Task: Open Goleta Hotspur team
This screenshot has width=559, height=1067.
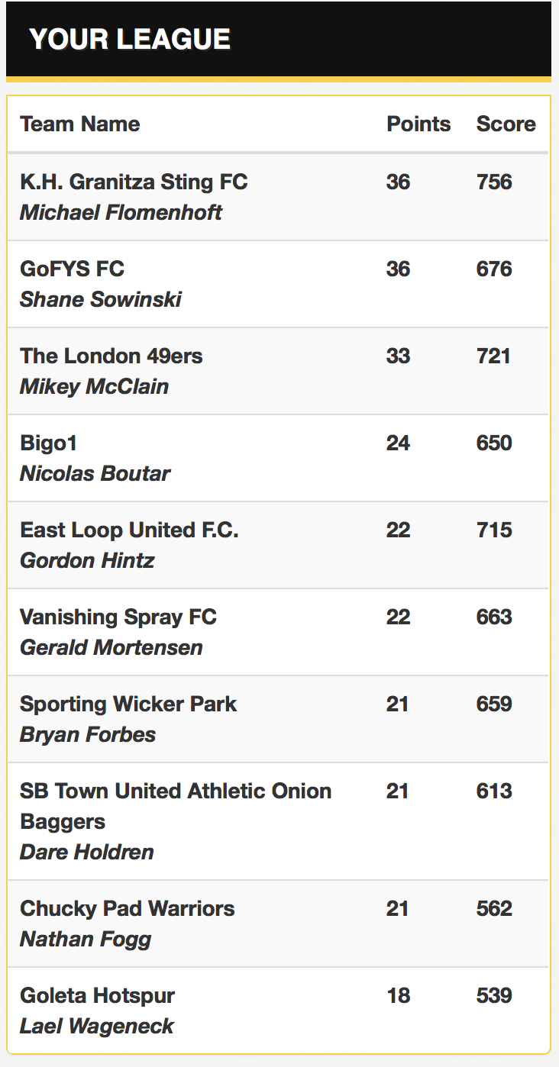Action: tap(98, 995)
